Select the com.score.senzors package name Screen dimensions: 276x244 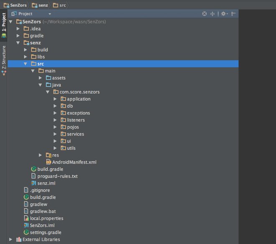79,92
